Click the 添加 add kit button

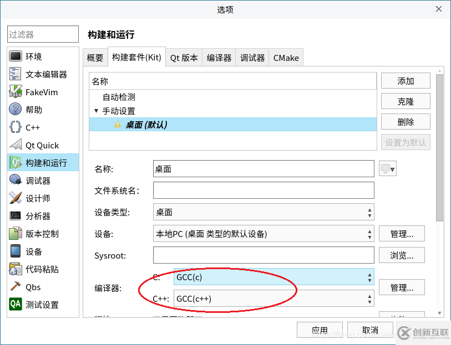point(406,81)
